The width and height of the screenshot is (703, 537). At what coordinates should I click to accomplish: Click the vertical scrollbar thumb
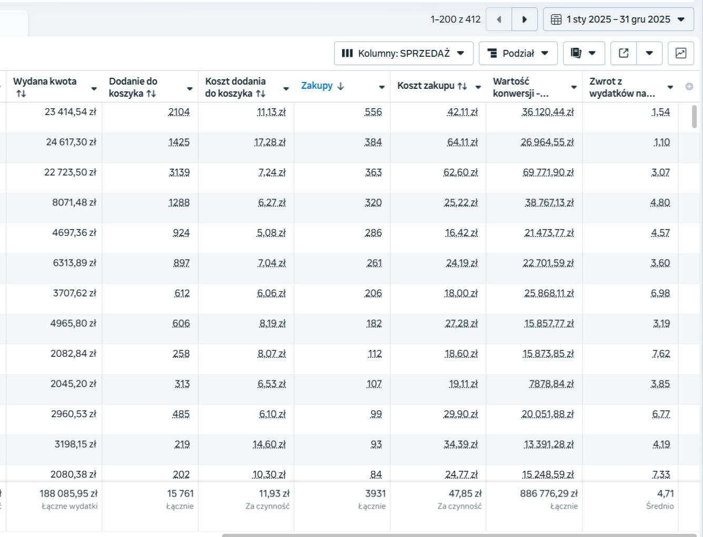pos(694,117)
